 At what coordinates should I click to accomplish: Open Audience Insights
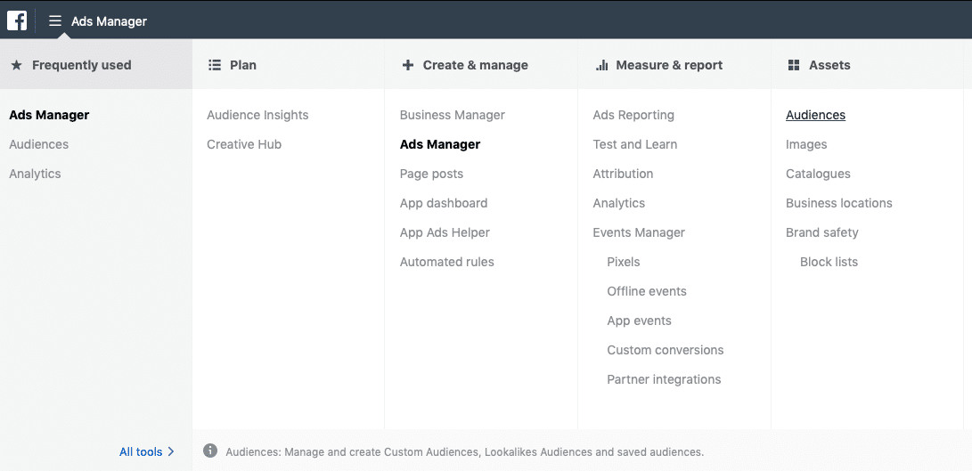[x=257, y=115]
